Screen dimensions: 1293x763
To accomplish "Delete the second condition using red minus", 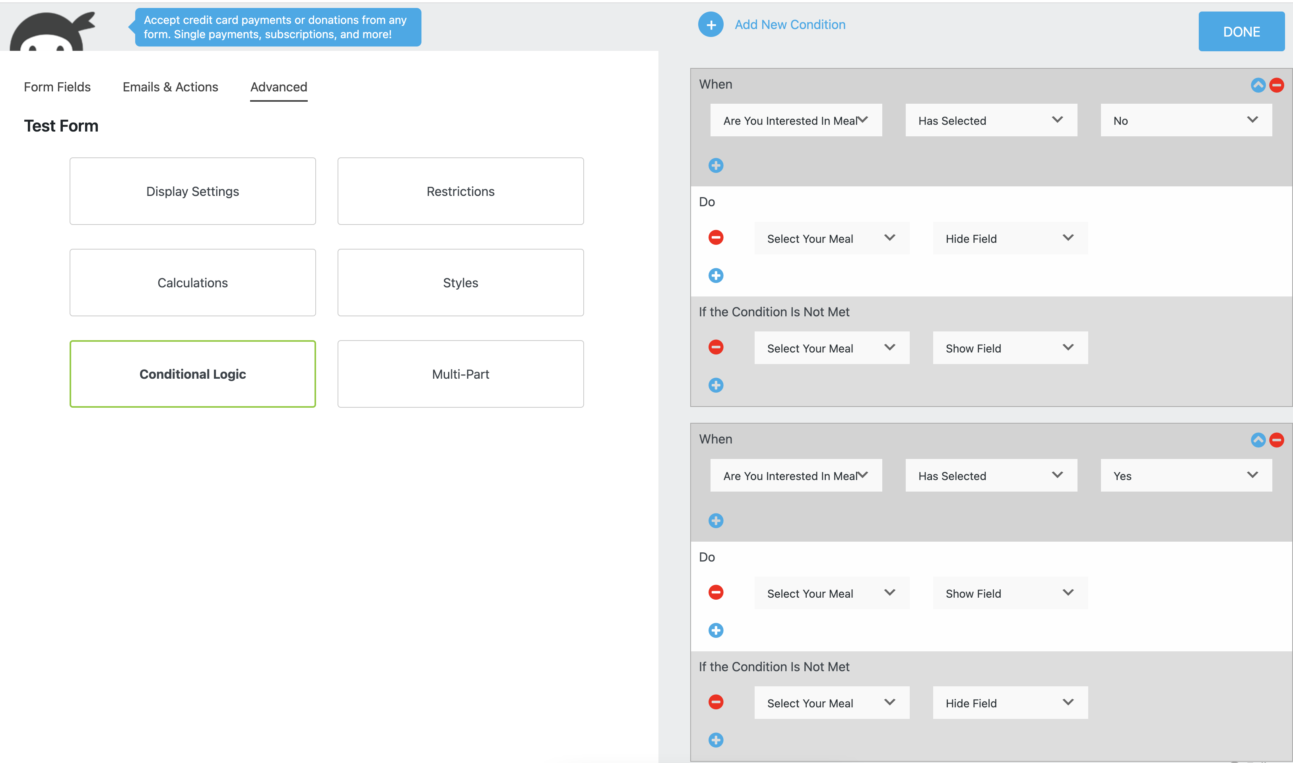I will pos(1276,440).
